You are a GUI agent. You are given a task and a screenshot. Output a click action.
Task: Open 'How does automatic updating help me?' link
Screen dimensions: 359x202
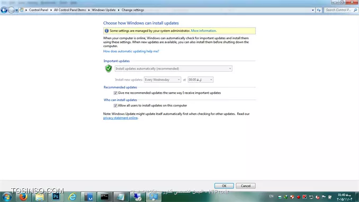(x=131, y=51)
